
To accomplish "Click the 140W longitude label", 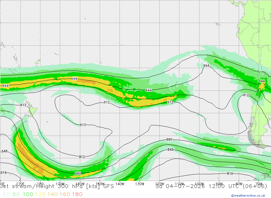I will (x=120, y=184).
